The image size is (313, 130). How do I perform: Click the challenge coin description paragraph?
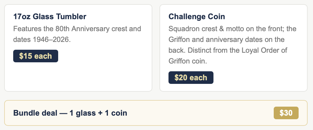coord(232,45)
